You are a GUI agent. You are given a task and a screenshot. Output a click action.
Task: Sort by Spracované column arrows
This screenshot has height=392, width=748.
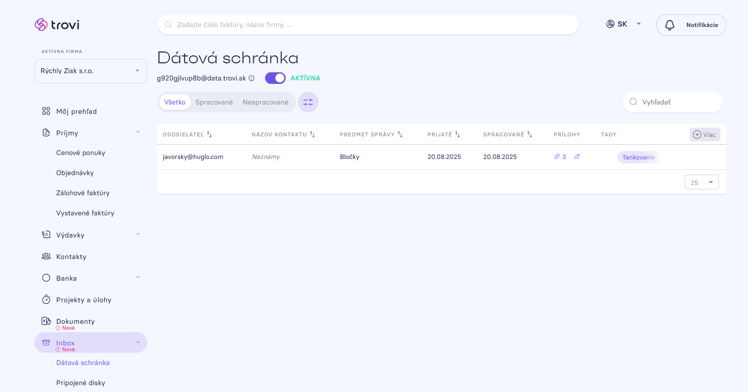point(530,134)
